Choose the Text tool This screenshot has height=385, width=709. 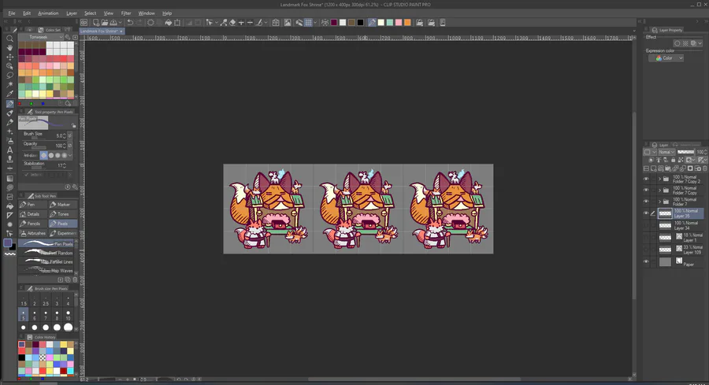pos(9,150)
